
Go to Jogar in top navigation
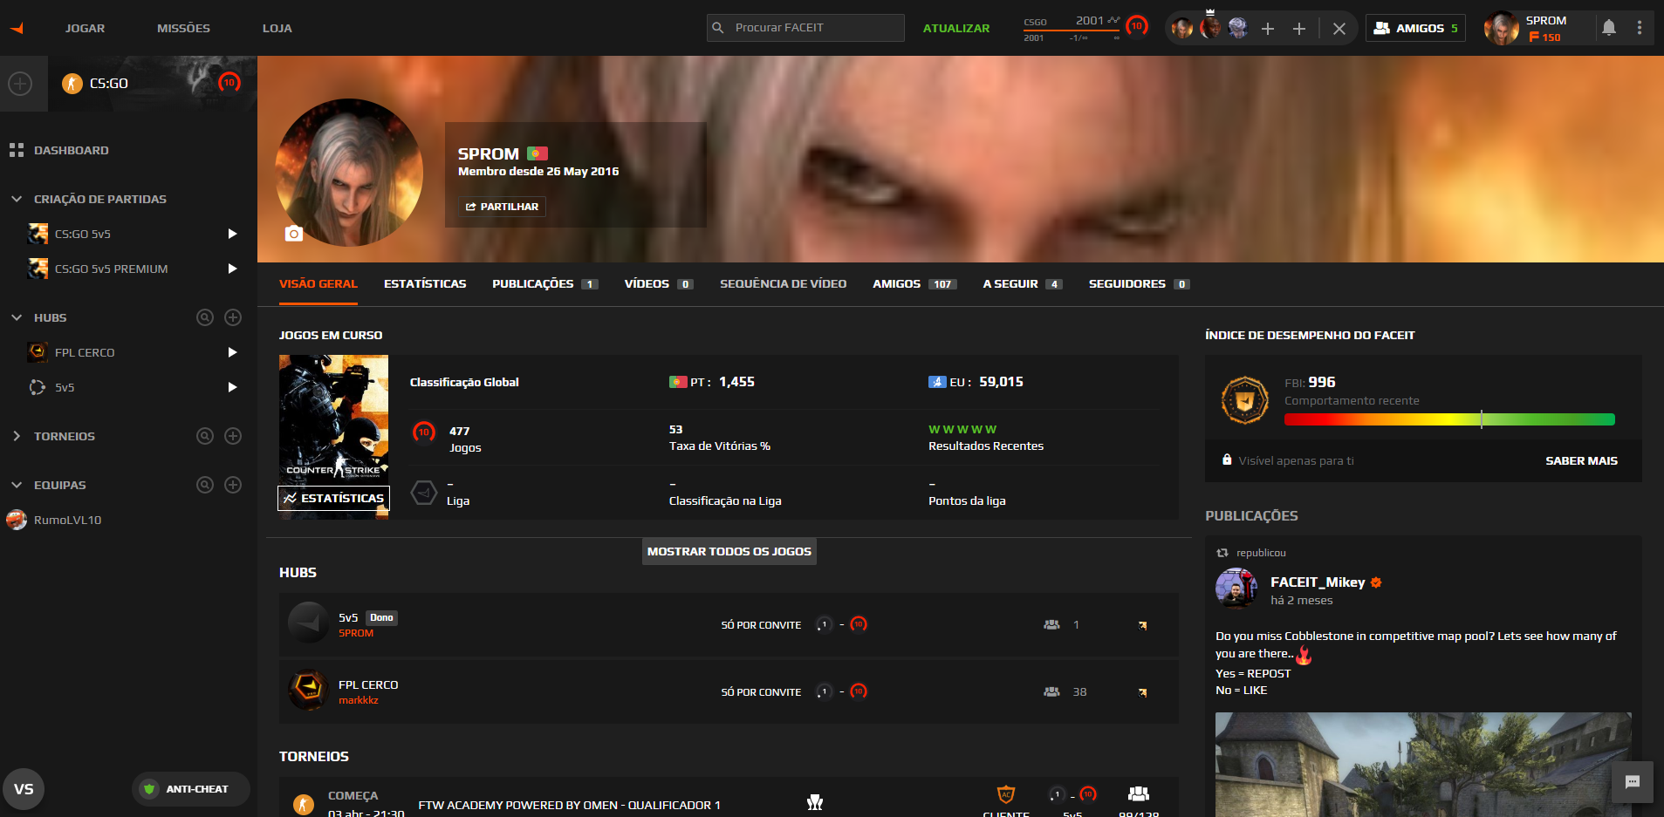pyautogui.click(x=85, y=28)
